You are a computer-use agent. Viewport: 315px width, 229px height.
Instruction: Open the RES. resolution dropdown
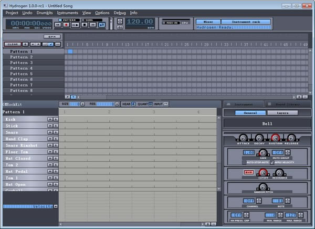click(117, 104)
